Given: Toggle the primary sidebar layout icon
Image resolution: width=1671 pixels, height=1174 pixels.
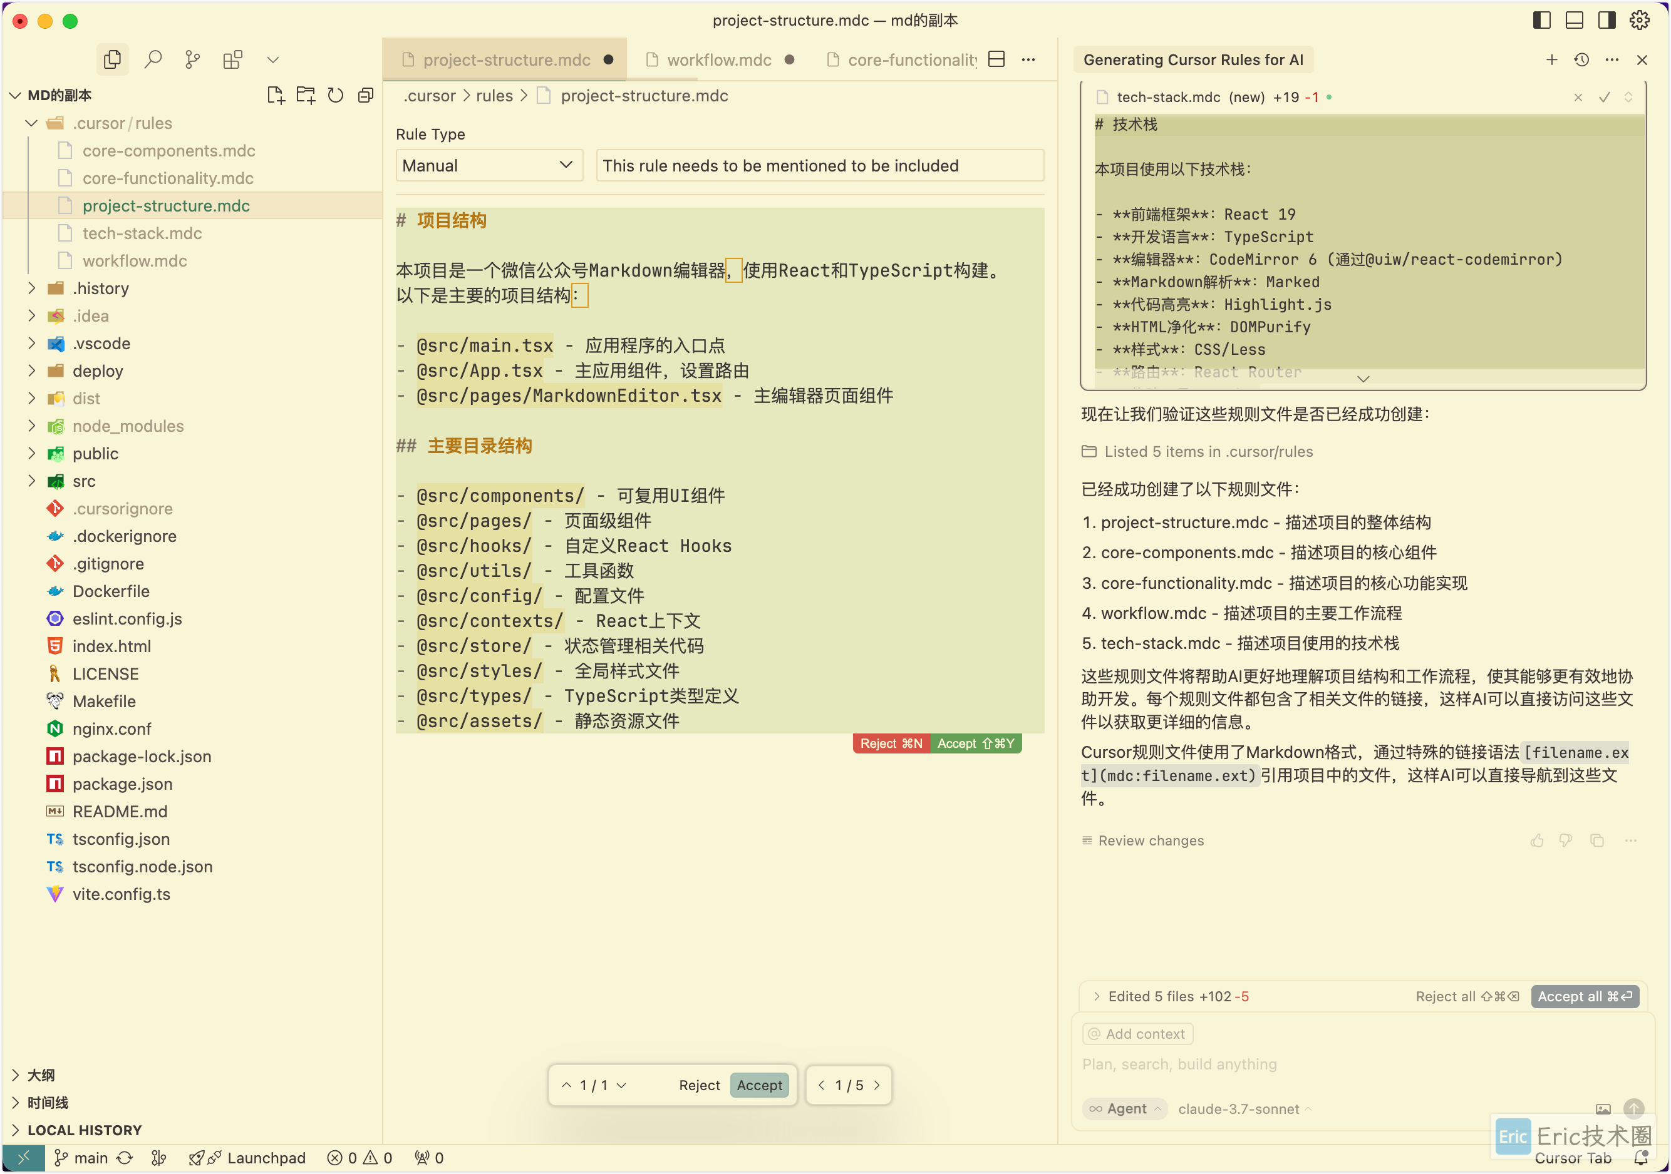Looking at the screenshot, I should click(x=1541, y=21).
